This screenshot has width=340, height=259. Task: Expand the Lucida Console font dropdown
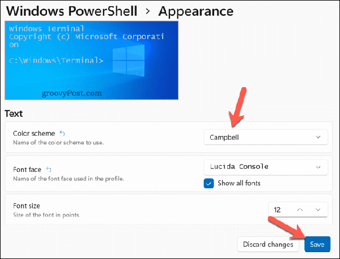tap(265, 167)
